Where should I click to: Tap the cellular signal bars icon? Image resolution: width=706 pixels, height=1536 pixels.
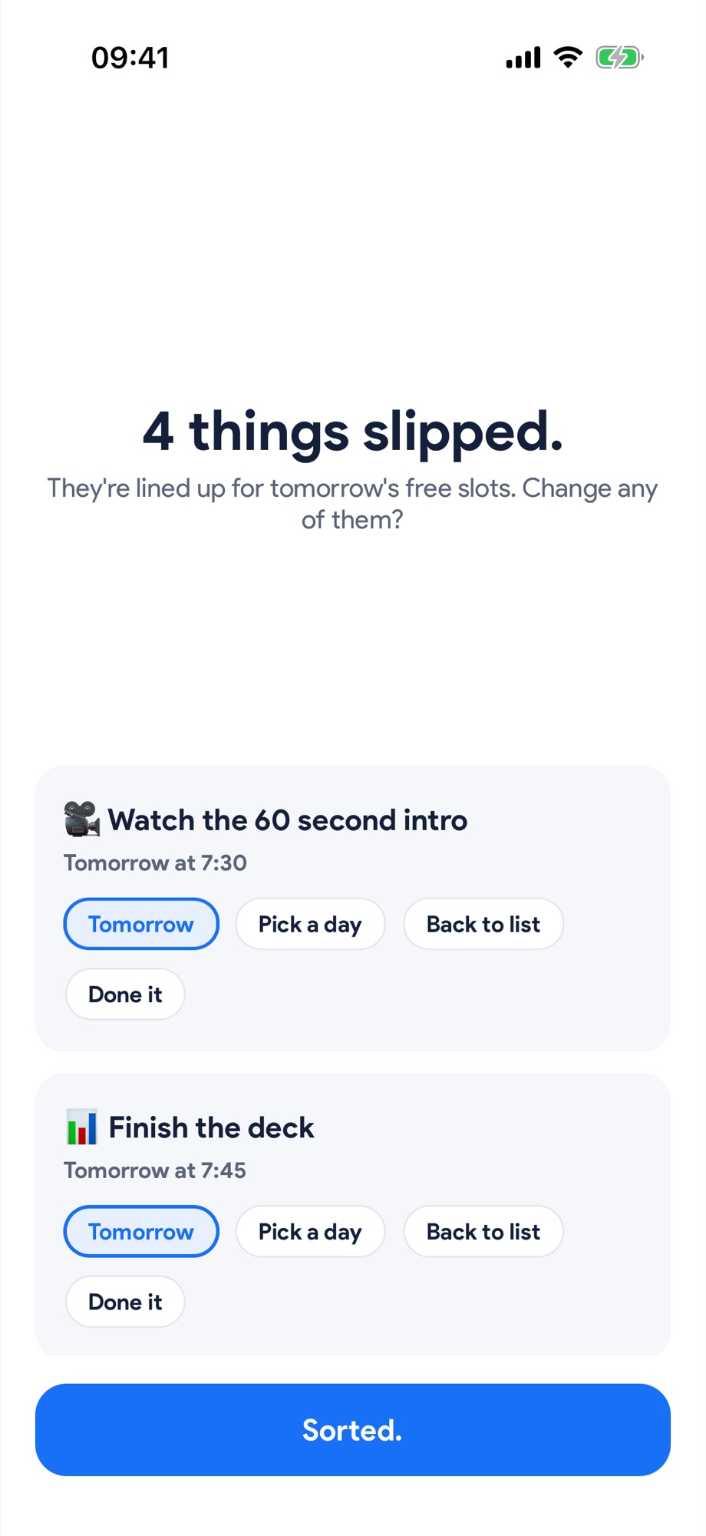click(523, 58)
